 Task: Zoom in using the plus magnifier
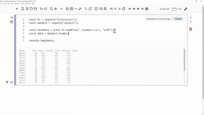(105, 9)
